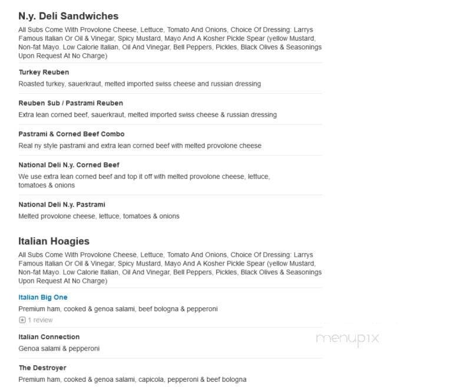The width and height of the screenshot is (453, 387).
Task: Click the Turkey Reuben menu item
Action: coord(44,72)
